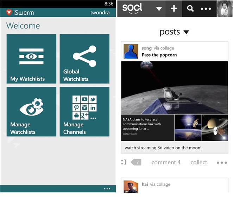Open iSwarm app bar ellipsis menu

pos(107,189)
